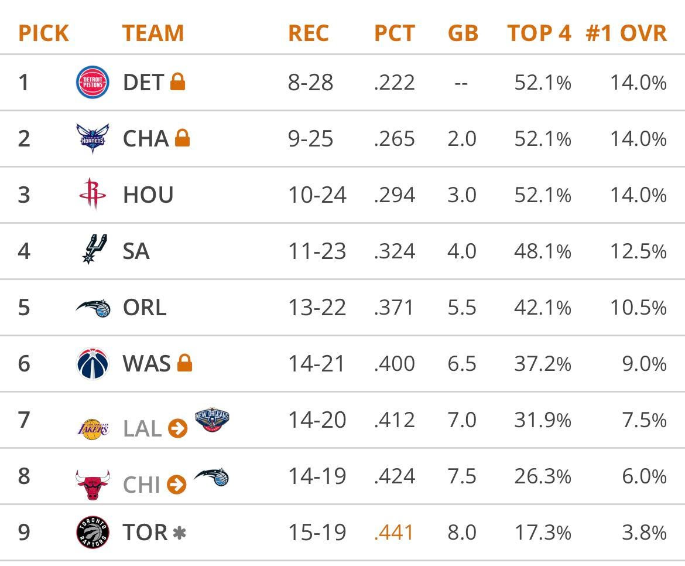Click the Charlotte Hornets team logo
This screenshot has width=685, height=566.
[93, 139]
